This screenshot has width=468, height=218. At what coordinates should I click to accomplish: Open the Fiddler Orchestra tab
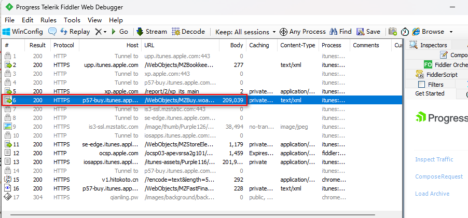coord(446,64)
